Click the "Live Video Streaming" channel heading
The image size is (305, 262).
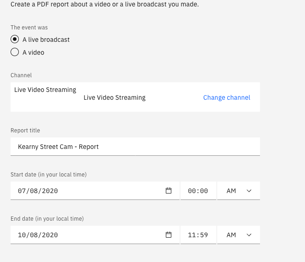click(x=45, y=90)
